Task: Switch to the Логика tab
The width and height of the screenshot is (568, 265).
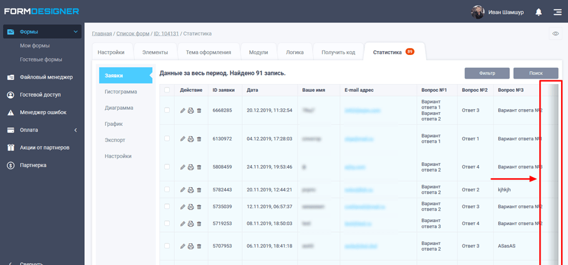Action: tap(295, 52)
